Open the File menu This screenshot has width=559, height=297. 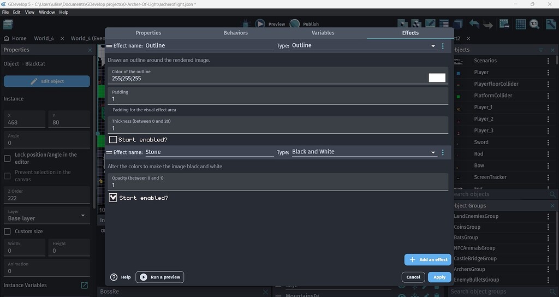[x=5, y=12]
